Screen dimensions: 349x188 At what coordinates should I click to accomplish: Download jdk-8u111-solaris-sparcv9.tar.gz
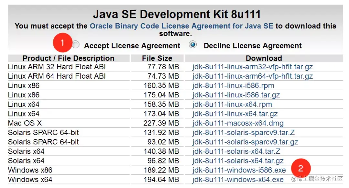245,142
